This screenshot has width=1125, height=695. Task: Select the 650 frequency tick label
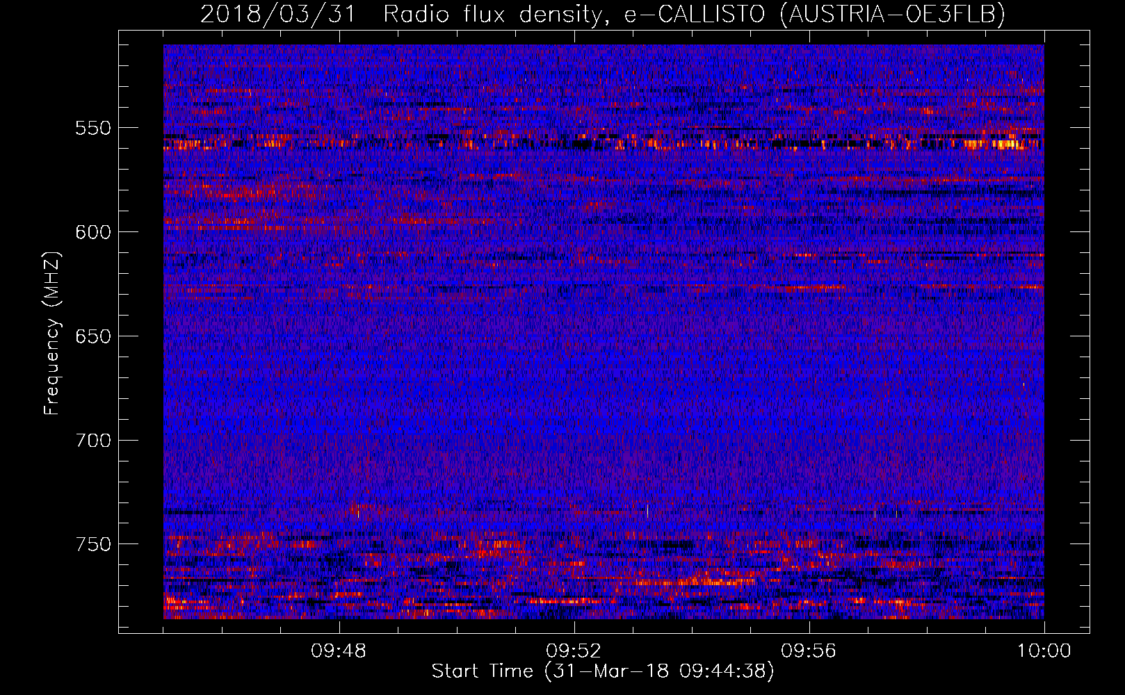pos(93,336)
